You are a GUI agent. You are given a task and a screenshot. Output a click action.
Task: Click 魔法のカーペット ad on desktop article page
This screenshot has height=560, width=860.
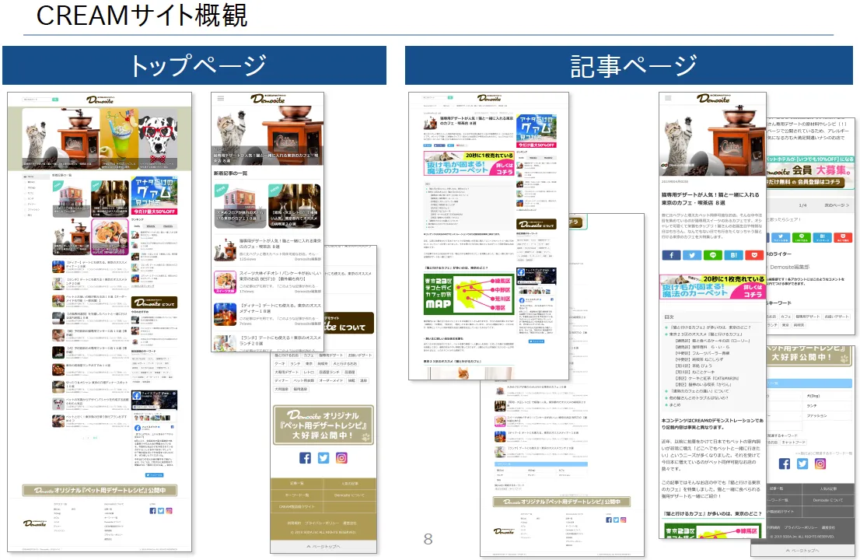pyautogui.click(x=469, y=164)
